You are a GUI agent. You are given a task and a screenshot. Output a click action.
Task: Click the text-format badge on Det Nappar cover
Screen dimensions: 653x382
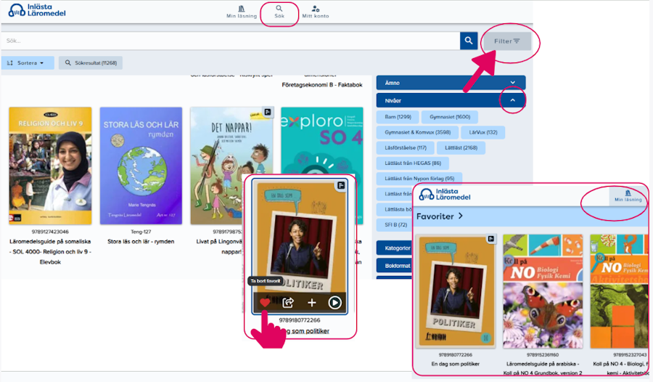click(268, 112)
